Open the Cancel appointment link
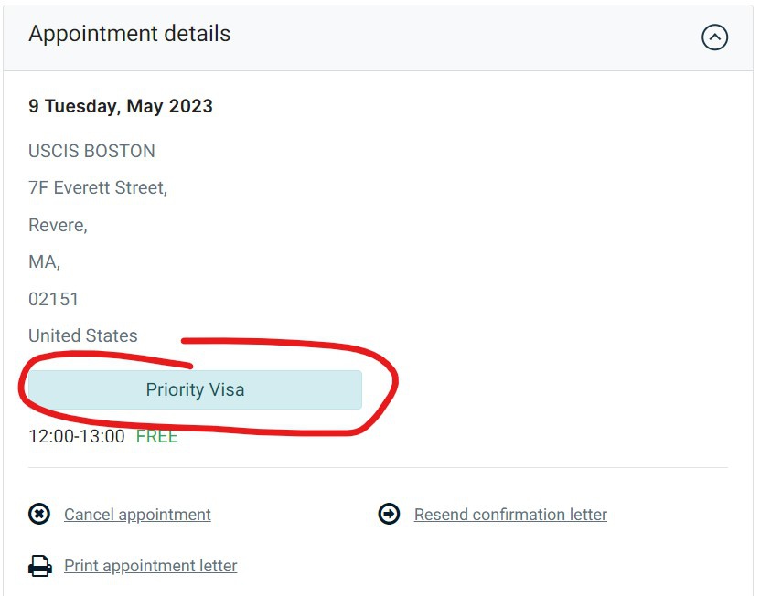Screen dimensions: 760x596 click(137, 515)
